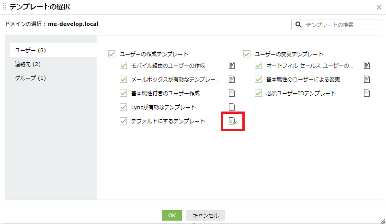Click document icon beside Lyncが有効なテンプレート
Viewport: 386px width, 224px height.
[x=232, y=107]
